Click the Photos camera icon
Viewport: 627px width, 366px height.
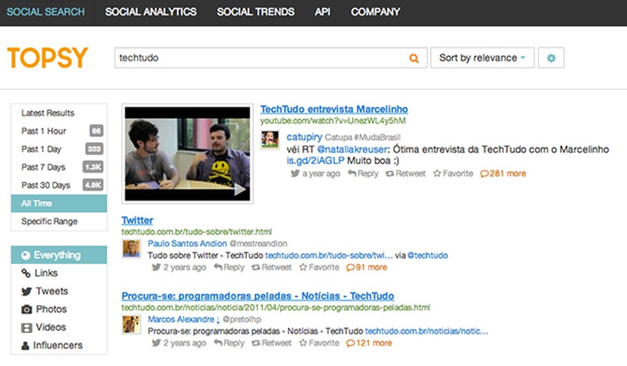26,309
